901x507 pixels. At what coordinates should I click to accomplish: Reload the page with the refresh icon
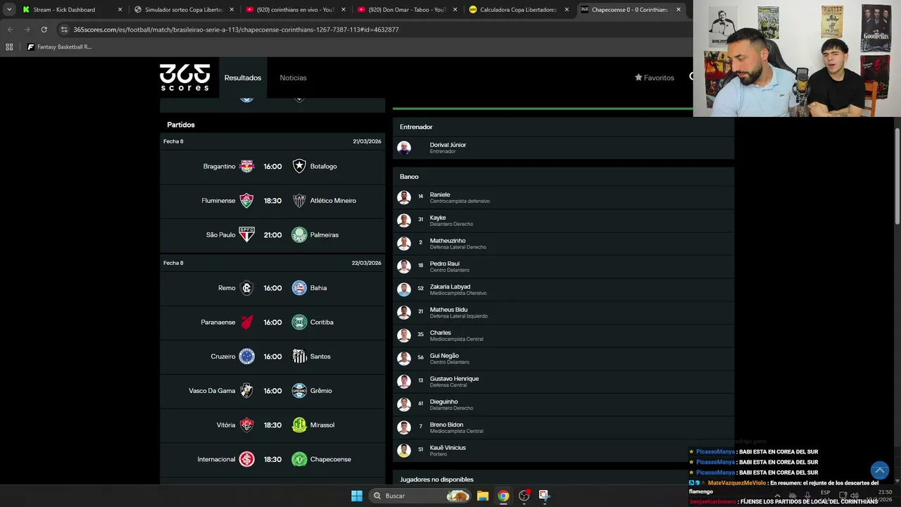44,30
